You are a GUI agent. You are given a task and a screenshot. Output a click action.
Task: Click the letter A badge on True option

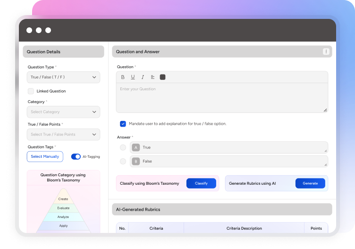tap(136, 147)
